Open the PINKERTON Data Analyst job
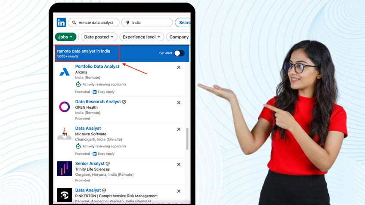The height and width of the screenshot is (205, 365). 88,190
